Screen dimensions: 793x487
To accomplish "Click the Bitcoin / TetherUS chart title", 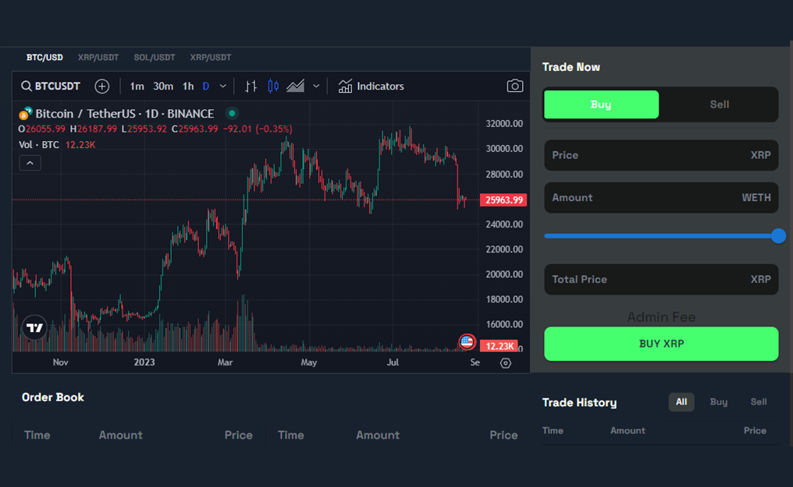I will 124,114.
